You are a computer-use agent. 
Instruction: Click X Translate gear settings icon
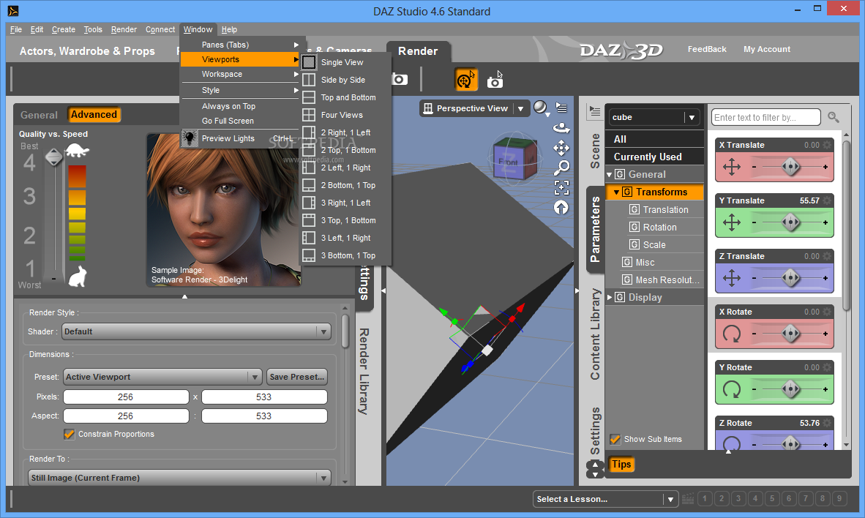pyautogui.click(x=827, y=145)
